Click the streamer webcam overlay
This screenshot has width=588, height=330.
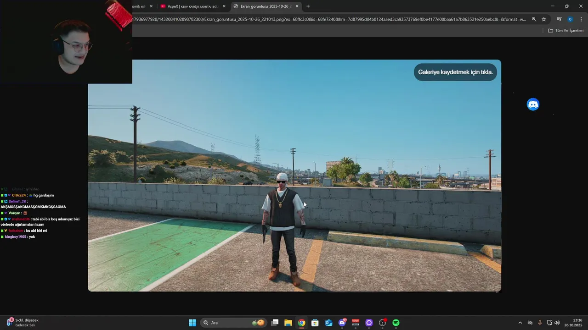[66, 42]
